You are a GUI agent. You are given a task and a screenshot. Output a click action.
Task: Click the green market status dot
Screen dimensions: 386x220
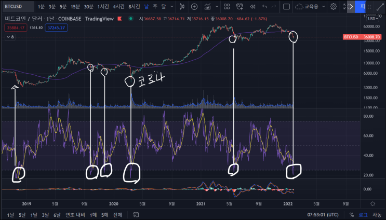pos(131,19)
